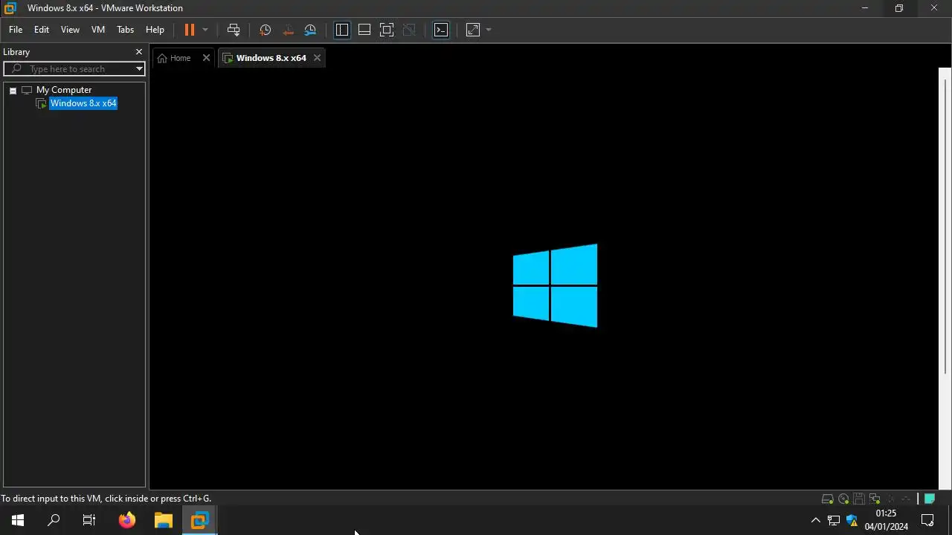Open Windows Security tray icon
Image resolution: width=952 pixels, height=535 pixels.
[x=852, y=520]
